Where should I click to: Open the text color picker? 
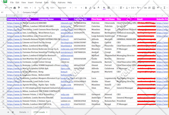pos(98,8)
